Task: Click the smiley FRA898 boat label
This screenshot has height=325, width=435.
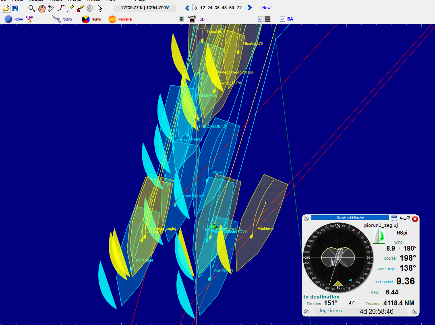Action: click(190, 140)
